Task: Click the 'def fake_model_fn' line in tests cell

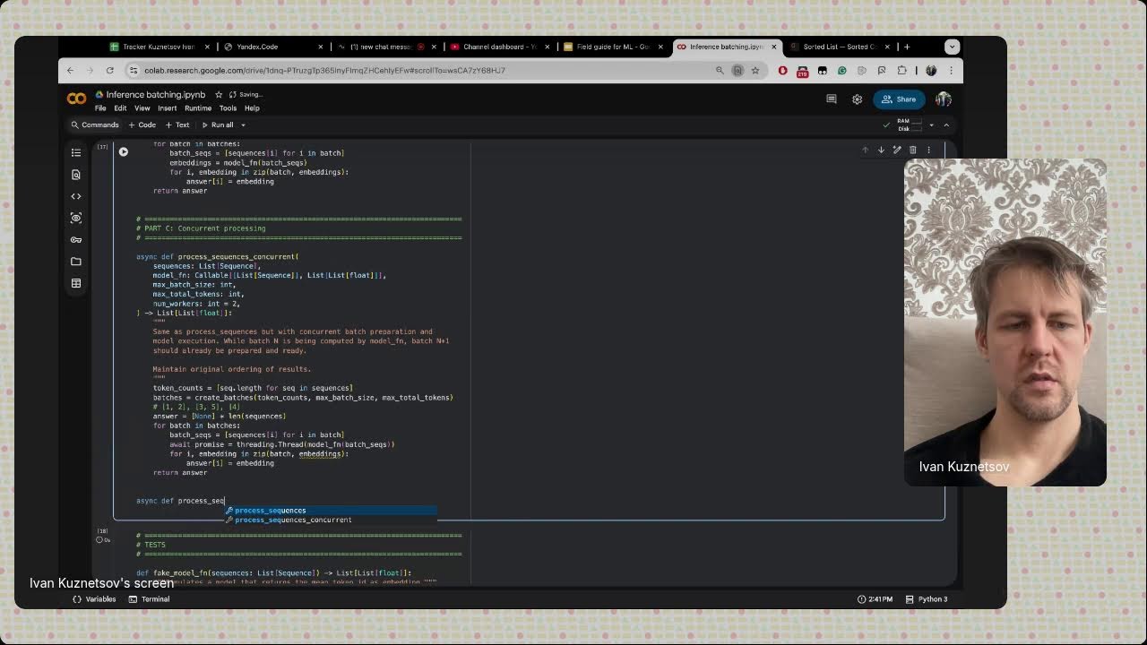Action: click(x=273, y=572)
